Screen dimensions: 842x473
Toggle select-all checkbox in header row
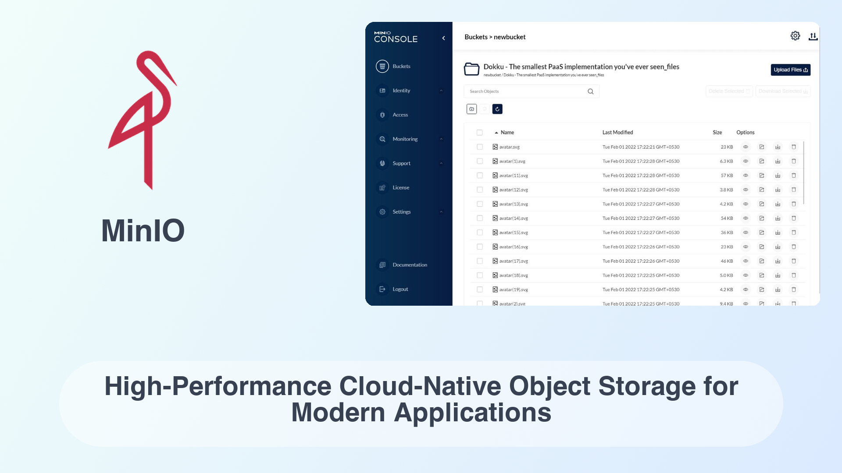pyautogui.click(x=479, y=132)
